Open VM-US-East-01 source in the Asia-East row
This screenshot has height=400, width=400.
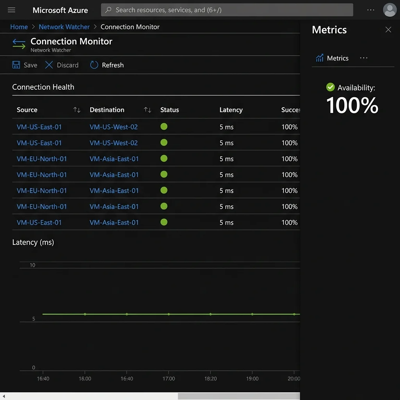click(39, 222)
